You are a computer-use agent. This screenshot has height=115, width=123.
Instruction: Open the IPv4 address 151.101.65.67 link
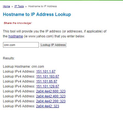click(47, 81)
